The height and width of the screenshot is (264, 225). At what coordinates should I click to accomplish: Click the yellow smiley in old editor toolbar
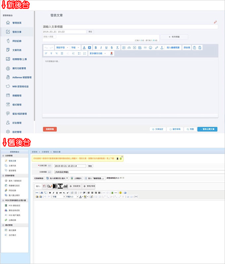(120, 193)
